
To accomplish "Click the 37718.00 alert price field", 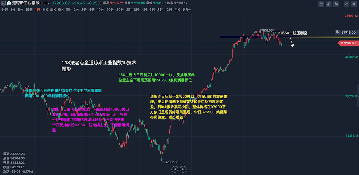I will click(x=349, y=32).
